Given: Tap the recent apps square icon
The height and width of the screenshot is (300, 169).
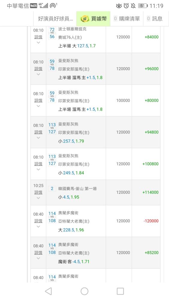Looking at the screenshot, I should [x=120, y=291].
